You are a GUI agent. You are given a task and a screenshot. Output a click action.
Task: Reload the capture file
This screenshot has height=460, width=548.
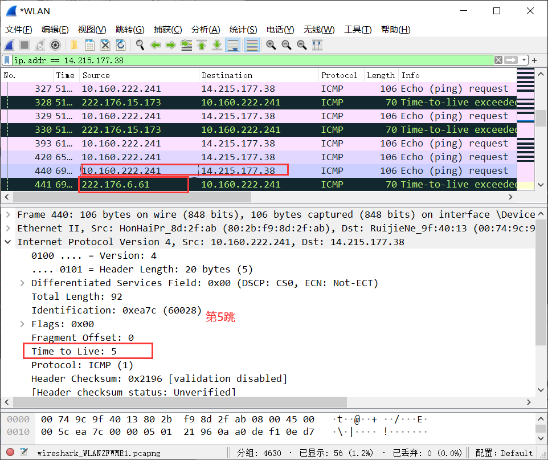121,45
